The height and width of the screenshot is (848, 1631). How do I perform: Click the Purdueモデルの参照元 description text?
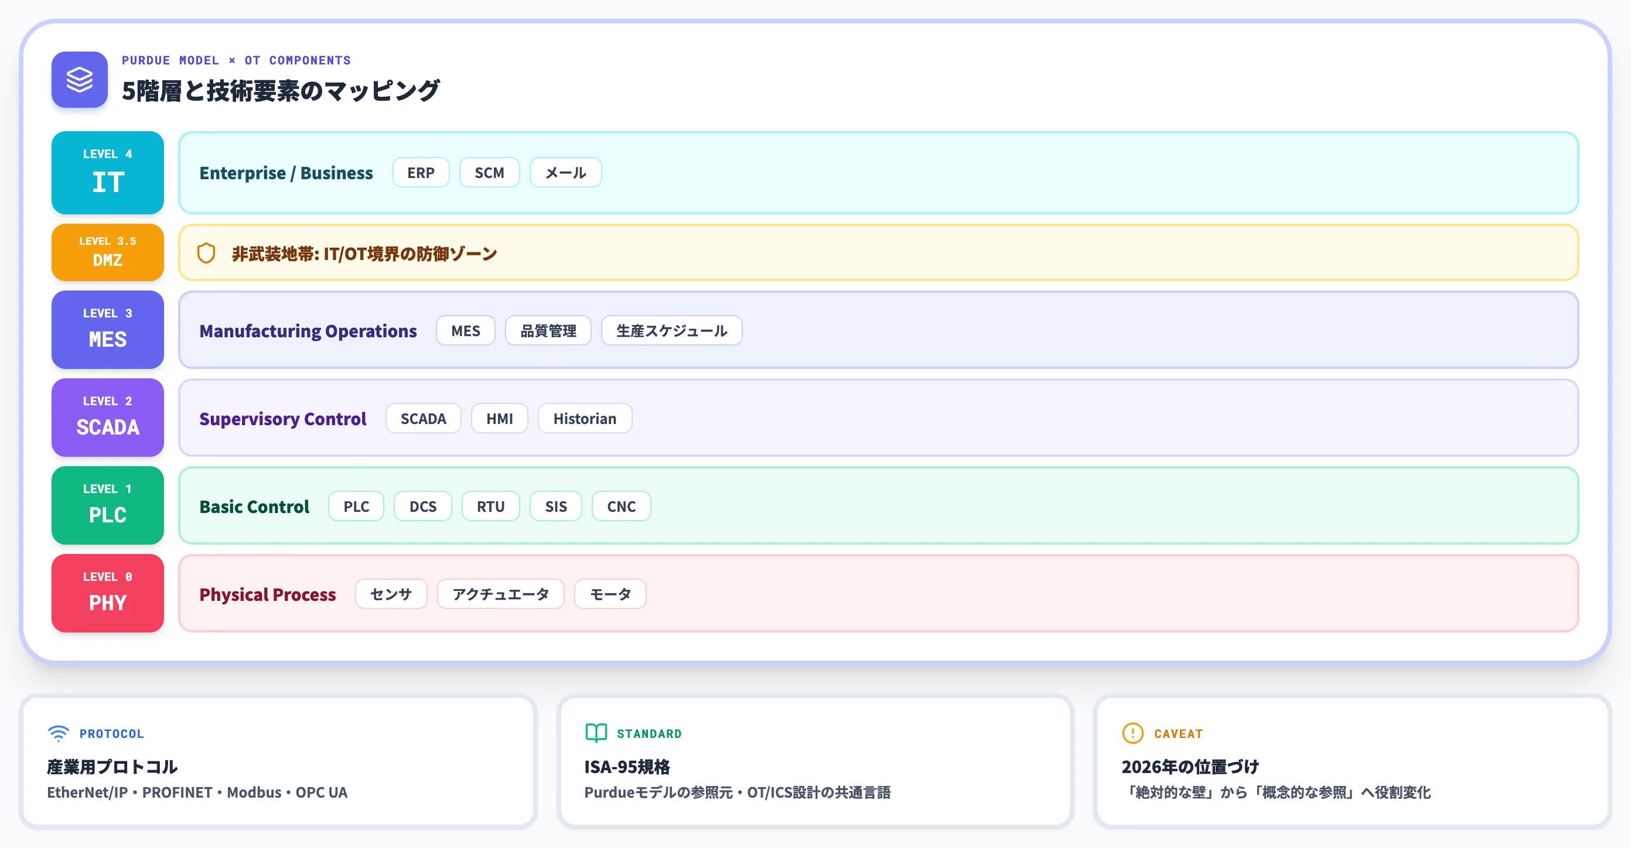point(738,792)
